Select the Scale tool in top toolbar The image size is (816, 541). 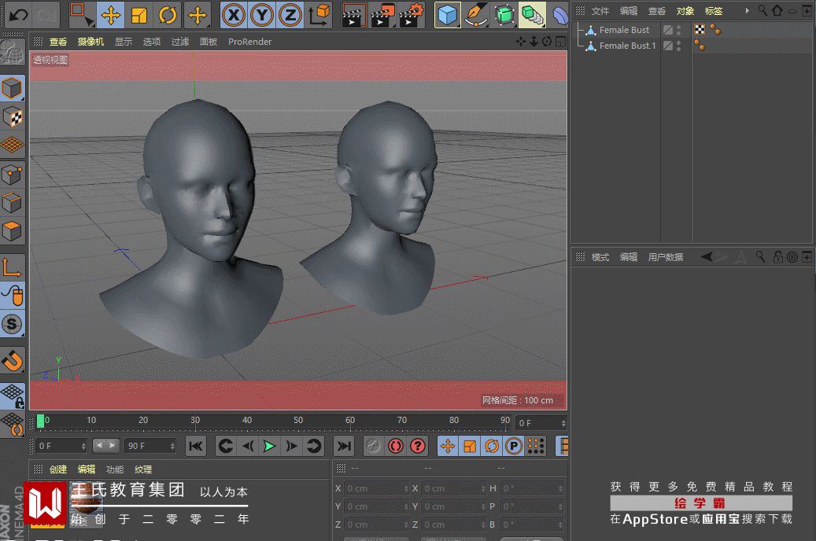tap(139, 15)
